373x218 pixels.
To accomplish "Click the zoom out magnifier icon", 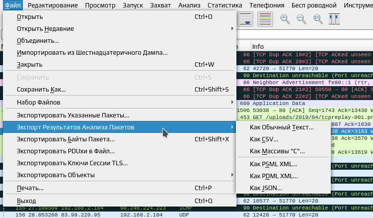I will [301, 19].
